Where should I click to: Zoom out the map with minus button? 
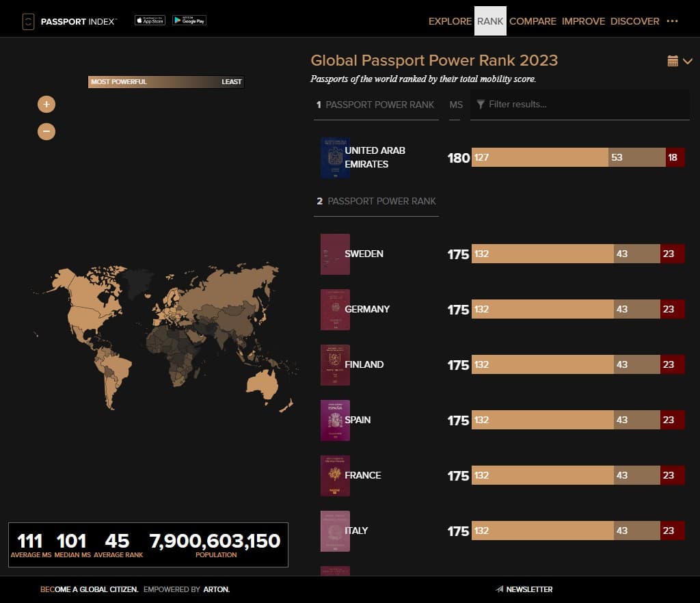(x=46, y=131)
